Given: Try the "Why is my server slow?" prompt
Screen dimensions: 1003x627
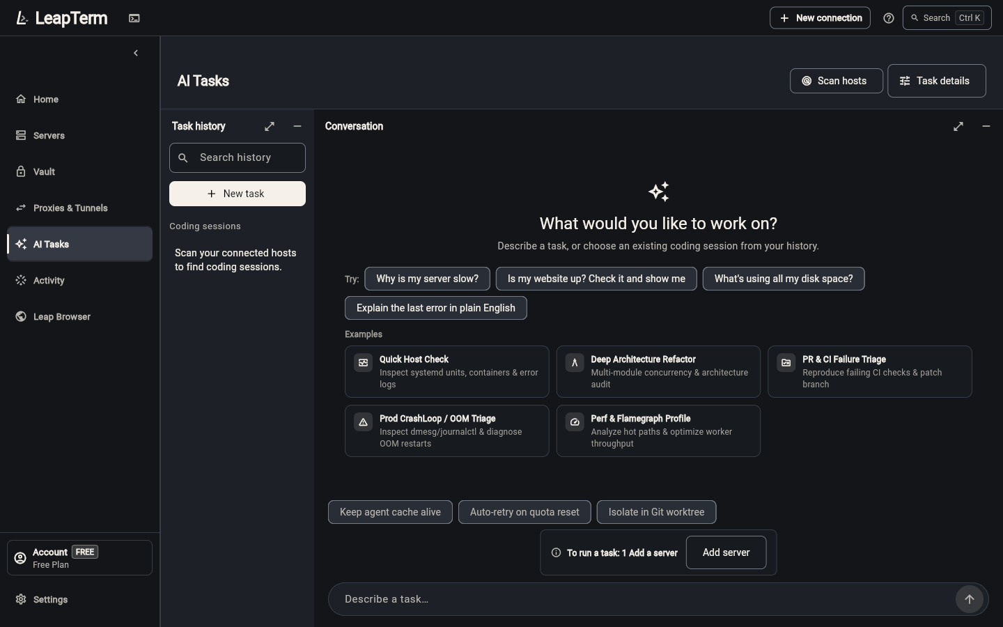Looking at the screenshot, I should coord(428,279).
